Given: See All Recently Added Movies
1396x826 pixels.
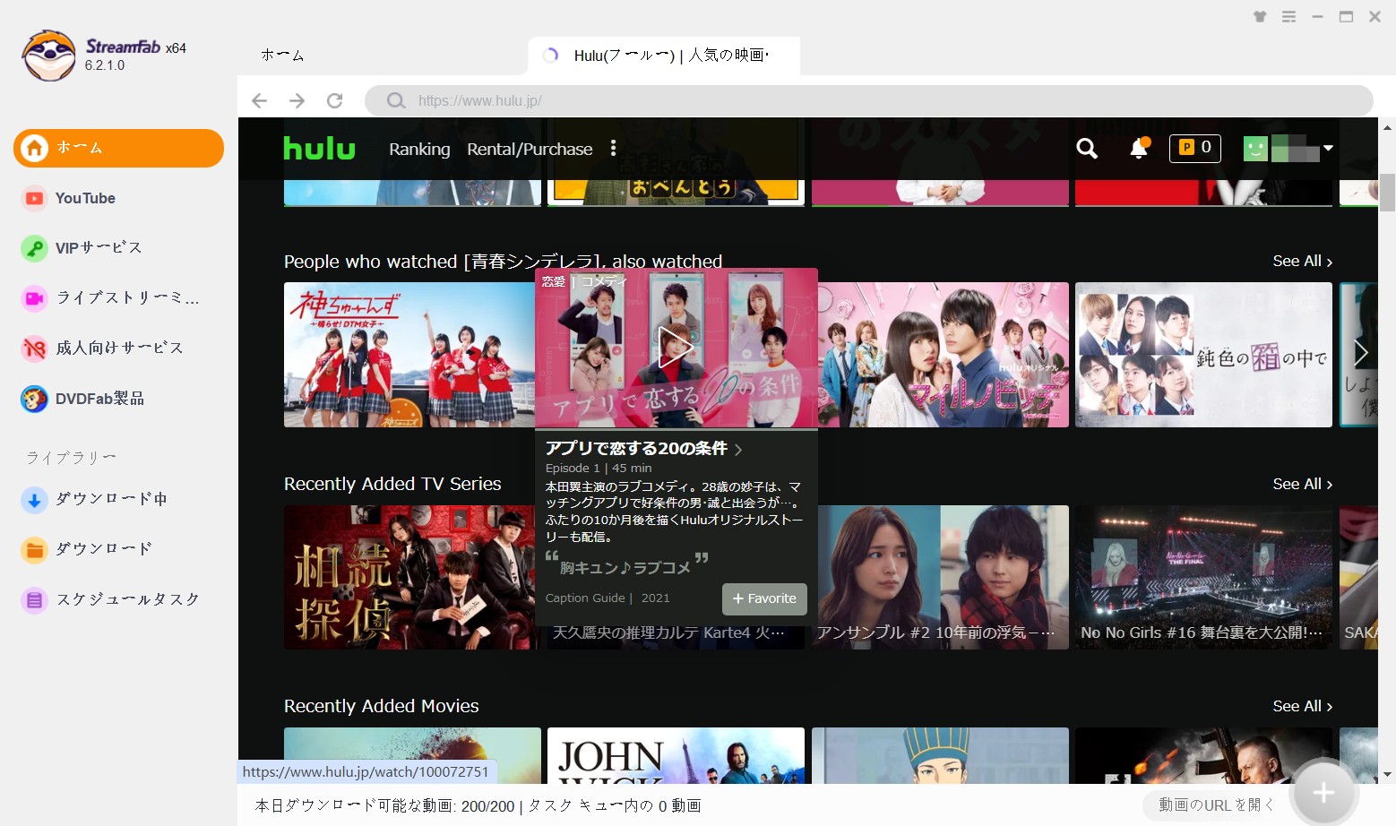Looking at the screenshot, I should (1303, 706).
